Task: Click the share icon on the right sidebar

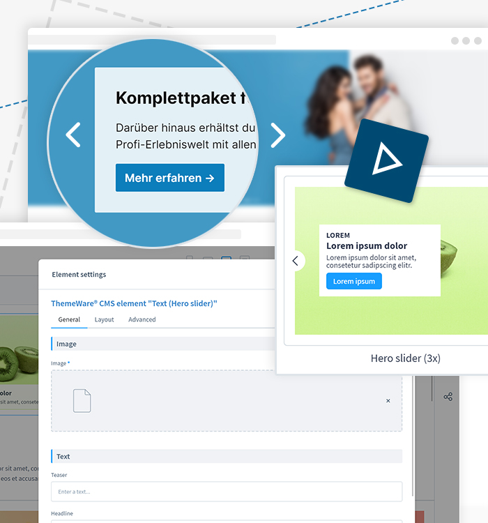Action: click(448, 397)
